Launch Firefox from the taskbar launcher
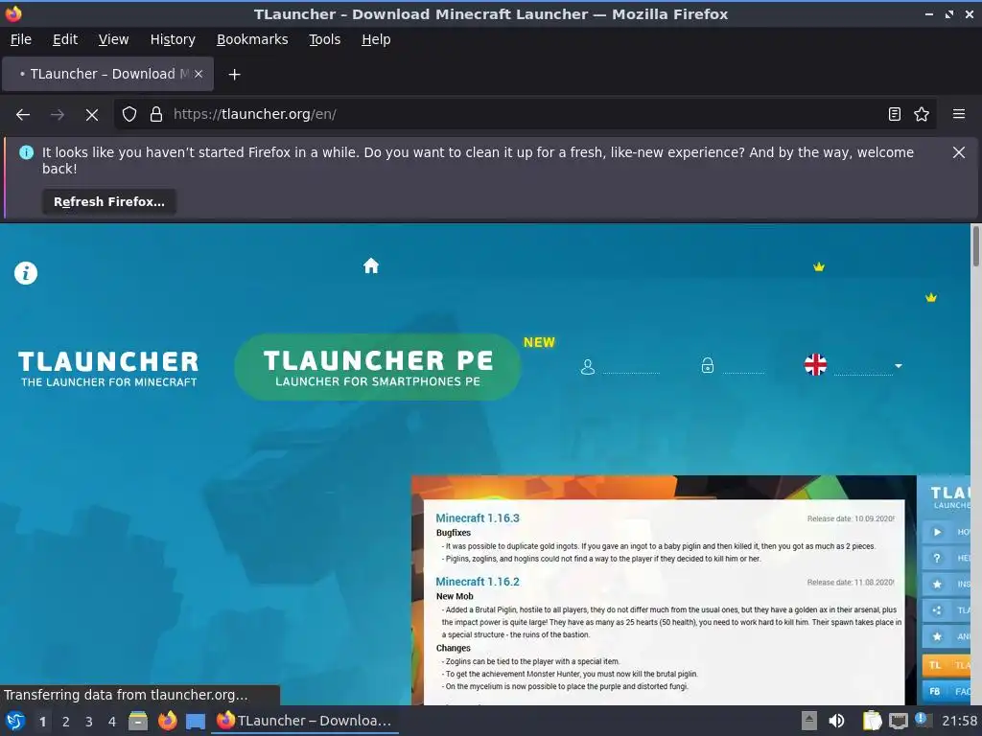 pos(167,721)
